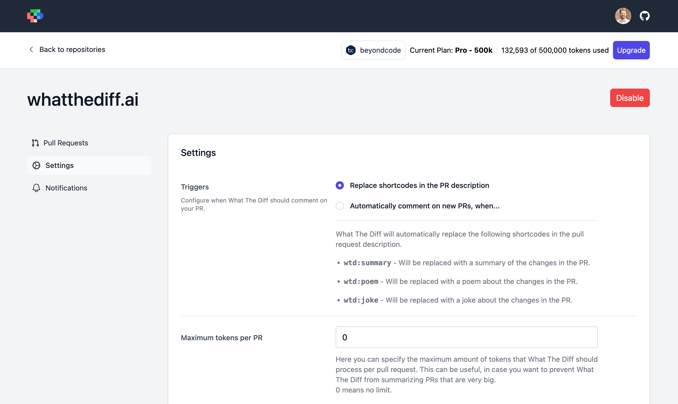Open the Settings sidebar item
678x404 pixels.
tap(89, 166)
